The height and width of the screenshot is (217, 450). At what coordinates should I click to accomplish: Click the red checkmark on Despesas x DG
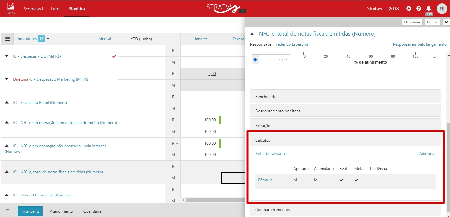coord(114,56)
